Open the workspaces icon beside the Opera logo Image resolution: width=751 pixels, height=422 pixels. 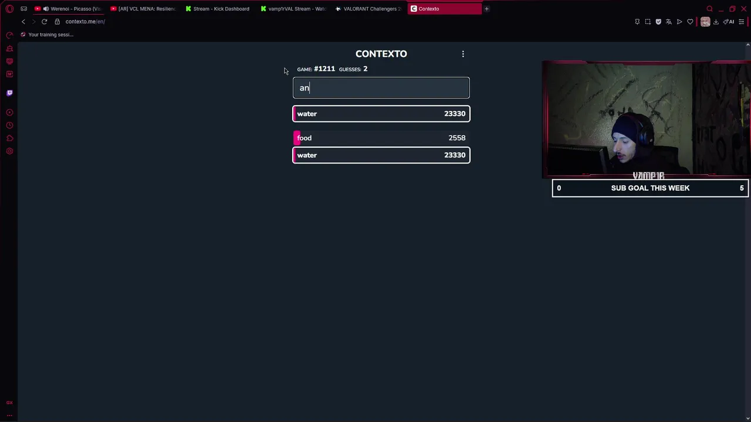click(23, 9)
